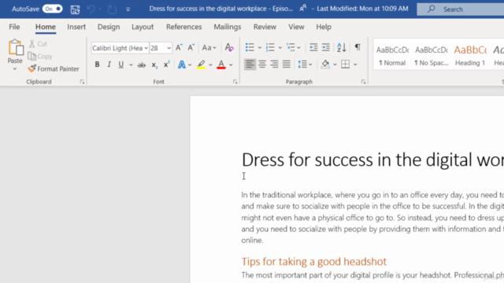Click the Clear All Formatting icon
This screenshot has width=504, height=283.
click(229, 47)
